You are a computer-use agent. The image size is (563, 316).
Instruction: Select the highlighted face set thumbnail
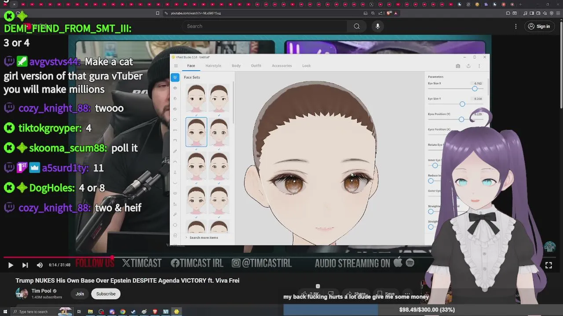click(196, 132)
